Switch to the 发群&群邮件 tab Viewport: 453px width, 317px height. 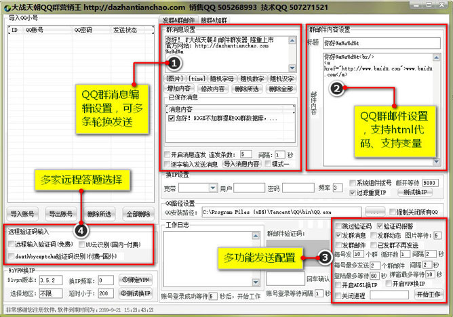pos(178,20)
